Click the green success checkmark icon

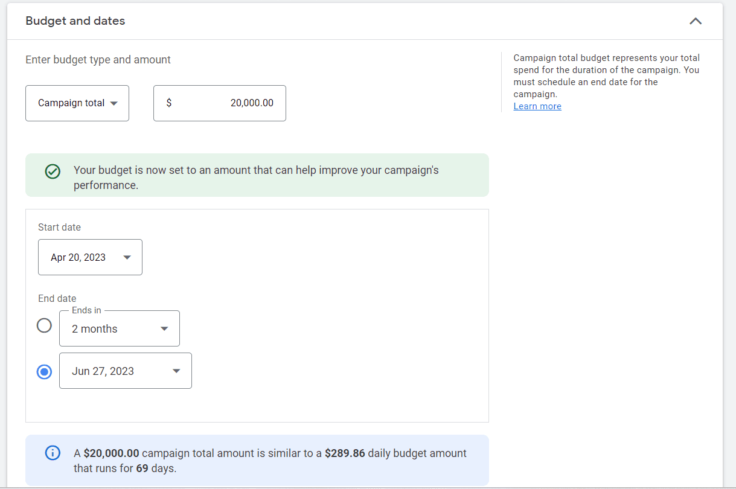coord(53,171)
